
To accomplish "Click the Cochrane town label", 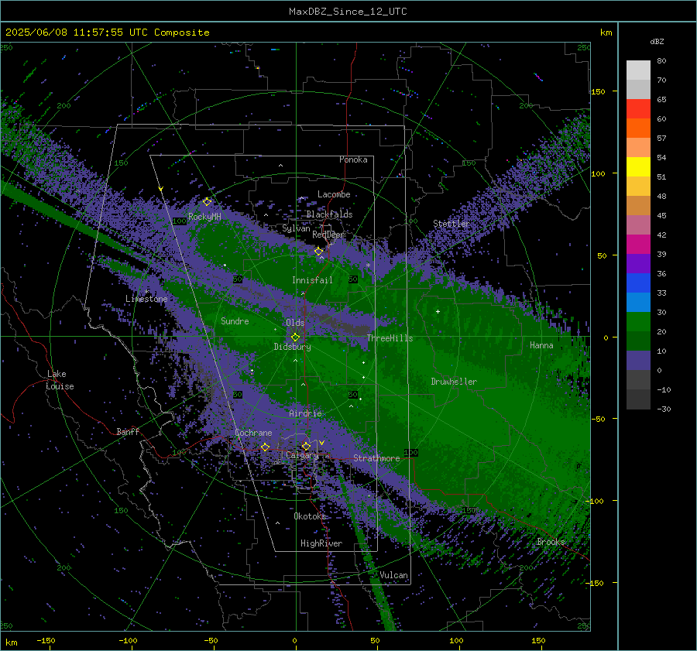I will [x=253, y=433].
